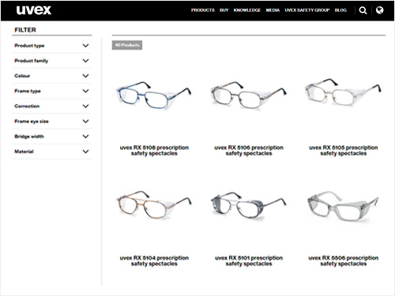Open the uvex RX 5101 spectacles image
Screen dimensions: 395x296
249,206
